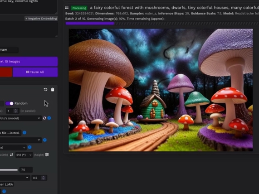Screen dimensions: 259x194
Task: Click the 'a fairy colorful forest' prompt title
Action: click(174, 8)
